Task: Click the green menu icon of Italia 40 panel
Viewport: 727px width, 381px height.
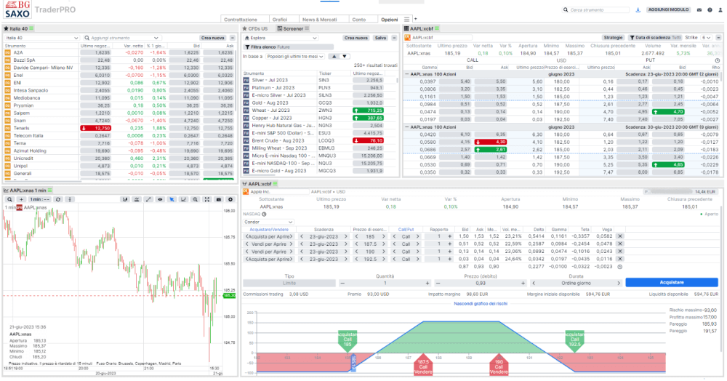Action: [x=31, y=29]
